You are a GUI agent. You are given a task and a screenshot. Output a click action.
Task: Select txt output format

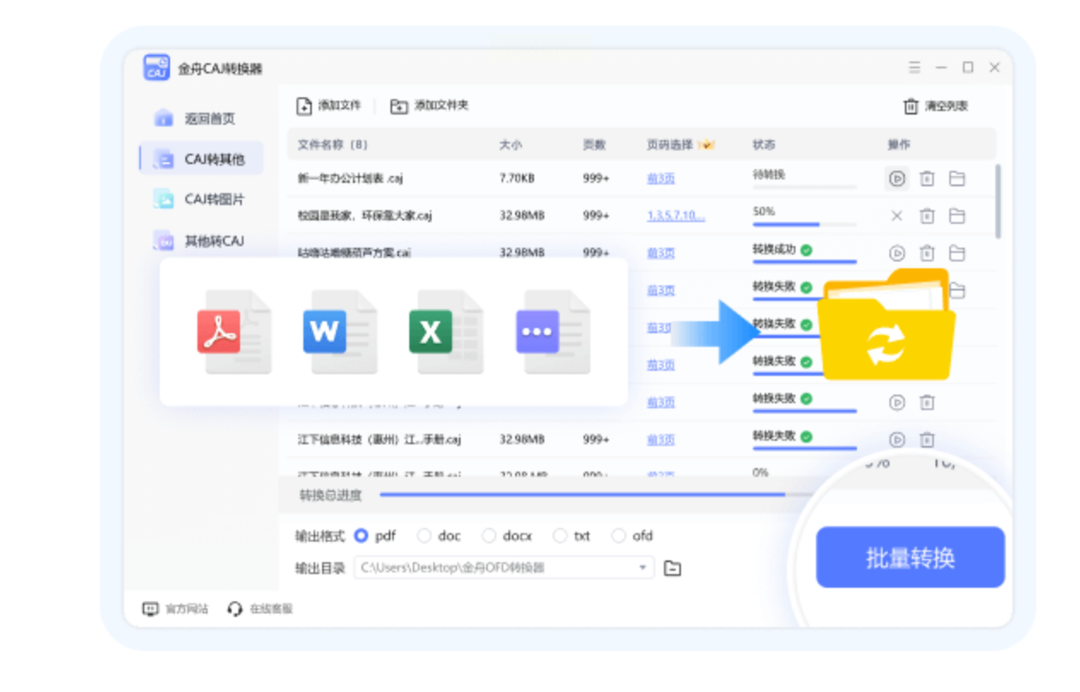[x=560, y=536]
